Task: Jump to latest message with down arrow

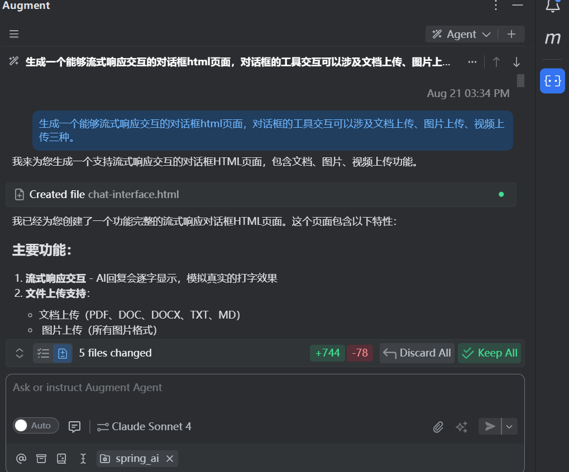Action: click(516, 62)
